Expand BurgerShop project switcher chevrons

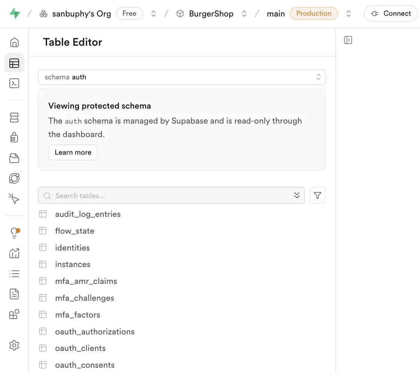[244, 13]
